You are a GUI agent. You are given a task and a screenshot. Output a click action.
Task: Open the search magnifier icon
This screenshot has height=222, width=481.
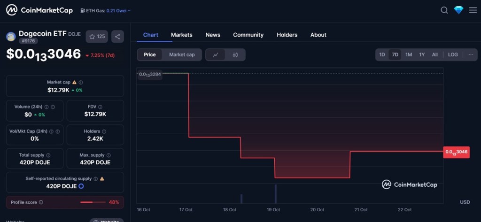[x=444, y=10]
